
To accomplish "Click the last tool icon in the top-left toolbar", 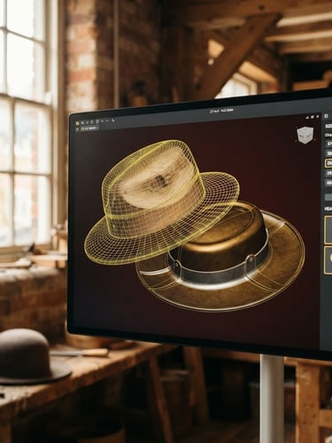I will click(113, 120).
